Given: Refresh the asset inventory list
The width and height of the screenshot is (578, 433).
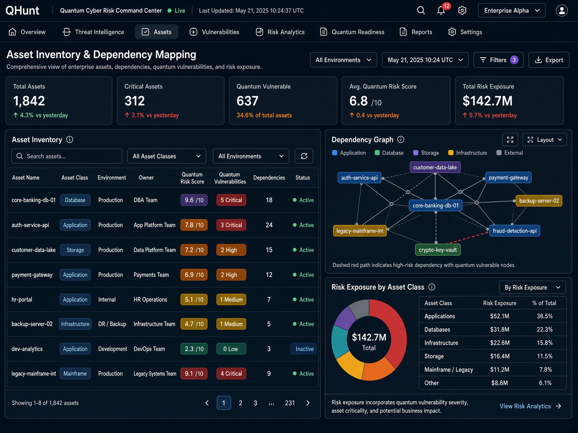Looking at the screenshot, I should 304,156.
